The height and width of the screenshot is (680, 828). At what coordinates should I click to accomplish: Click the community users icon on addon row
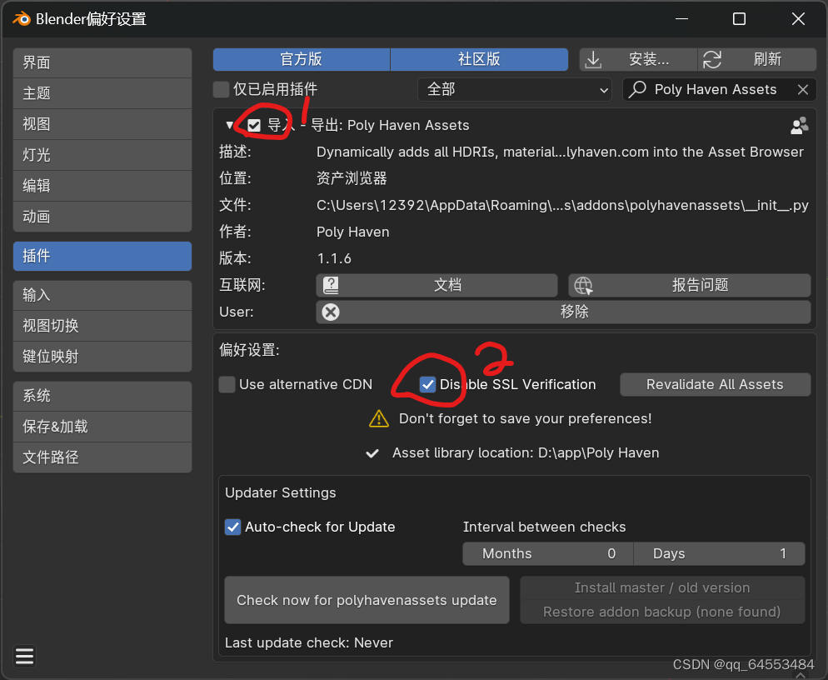click(x=800, y=125)
